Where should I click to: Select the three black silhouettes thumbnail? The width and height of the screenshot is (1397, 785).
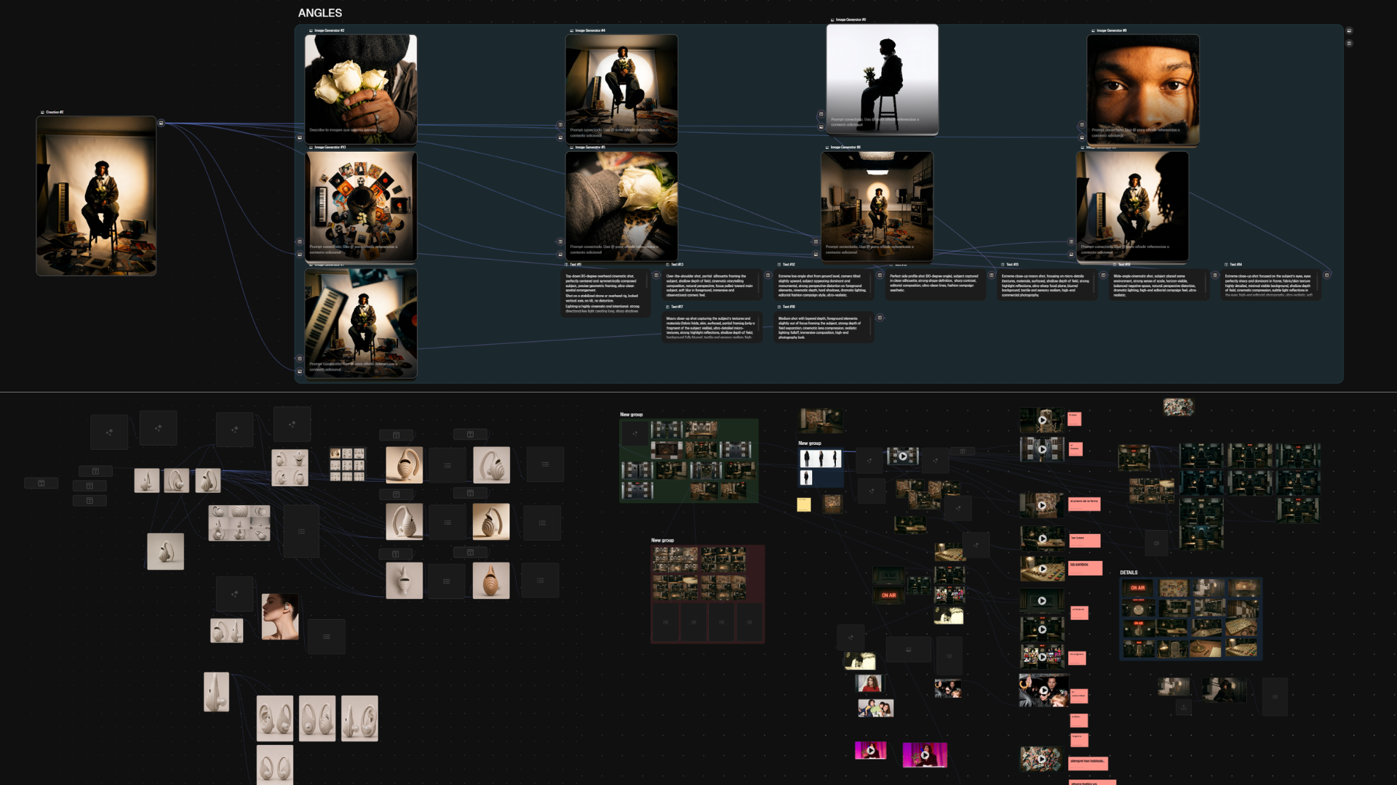820,458
